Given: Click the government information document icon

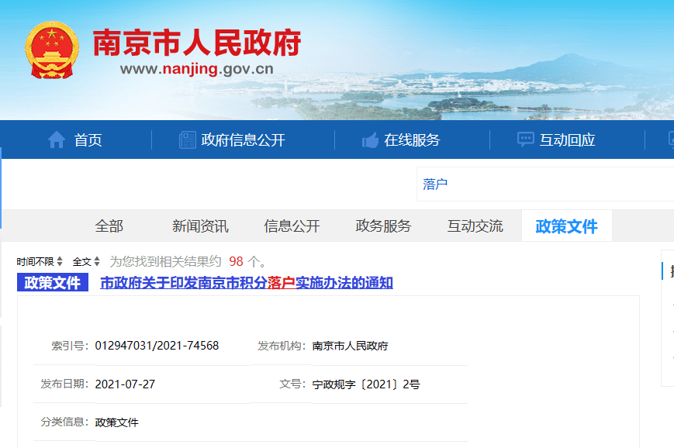Looking at the screenshot, I should pyautogui.click(x=188, y=140).
